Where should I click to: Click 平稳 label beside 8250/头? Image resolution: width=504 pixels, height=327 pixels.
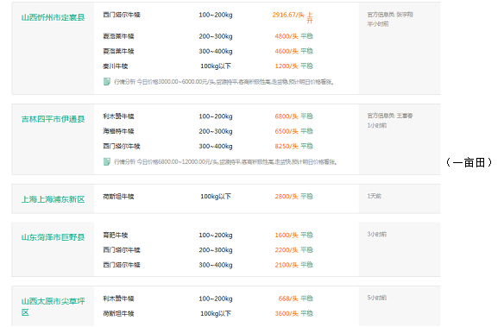tap(306, 146)
